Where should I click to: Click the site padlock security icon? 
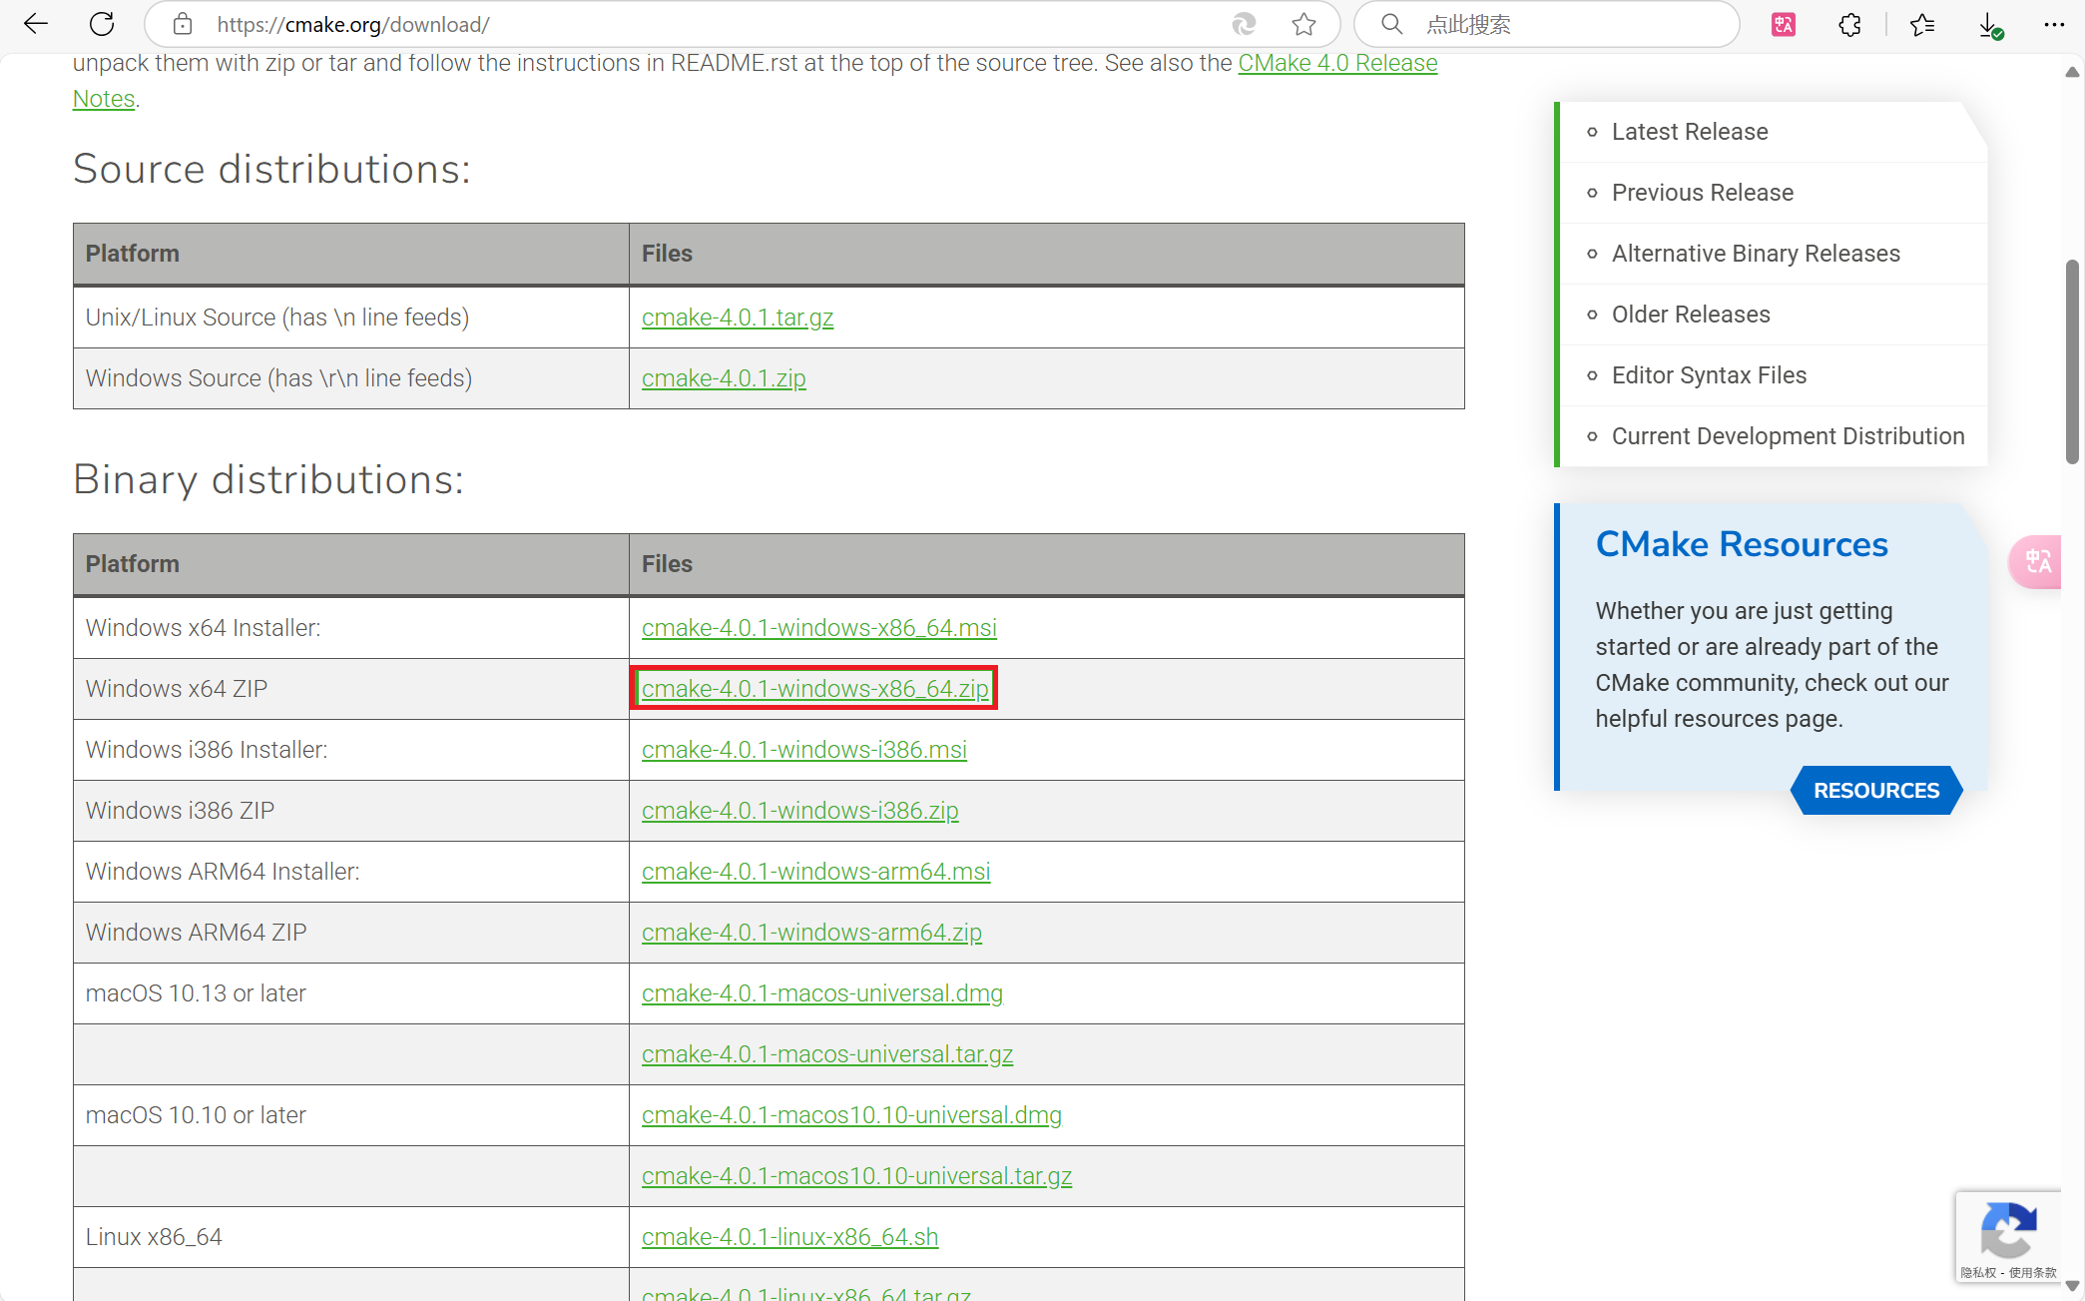[x=182, y=24]
